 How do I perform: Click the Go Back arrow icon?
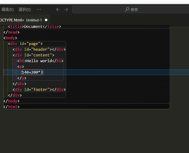click(58, 9)
